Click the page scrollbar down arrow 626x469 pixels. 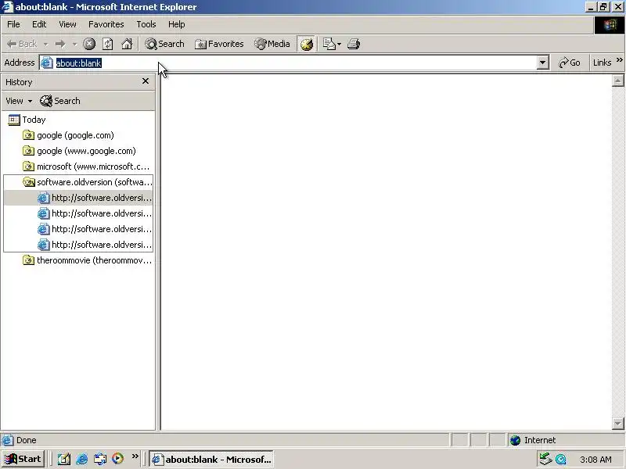pyautogui.click(x=617, y=423)
